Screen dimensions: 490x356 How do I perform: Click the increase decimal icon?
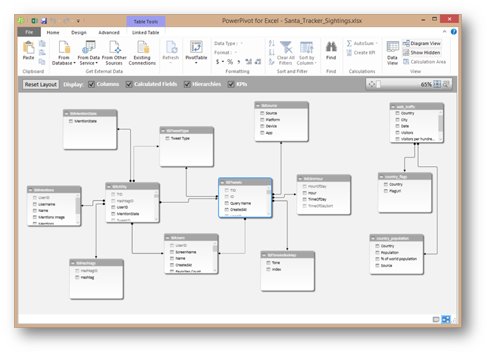pos(248,62)
